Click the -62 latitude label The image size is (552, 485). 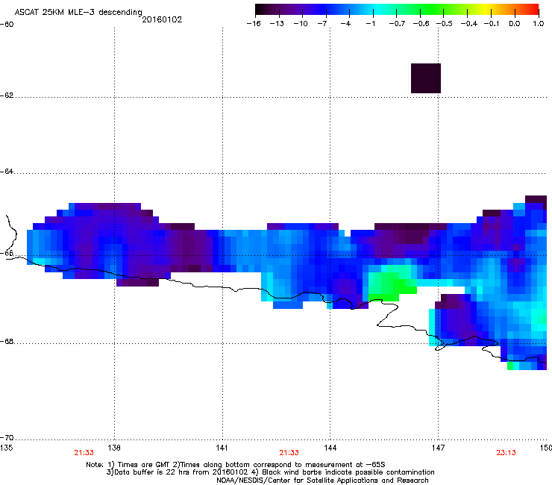[x=7, y=96]
